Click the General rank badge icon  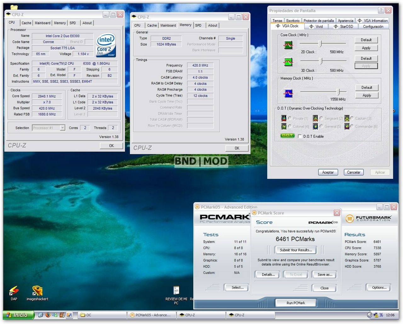coord(315,126)
